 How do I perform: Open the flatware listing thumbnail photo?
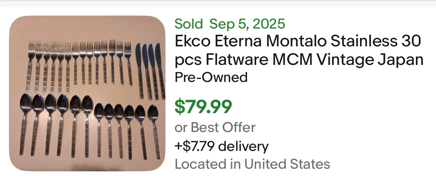tap(87, 93)
